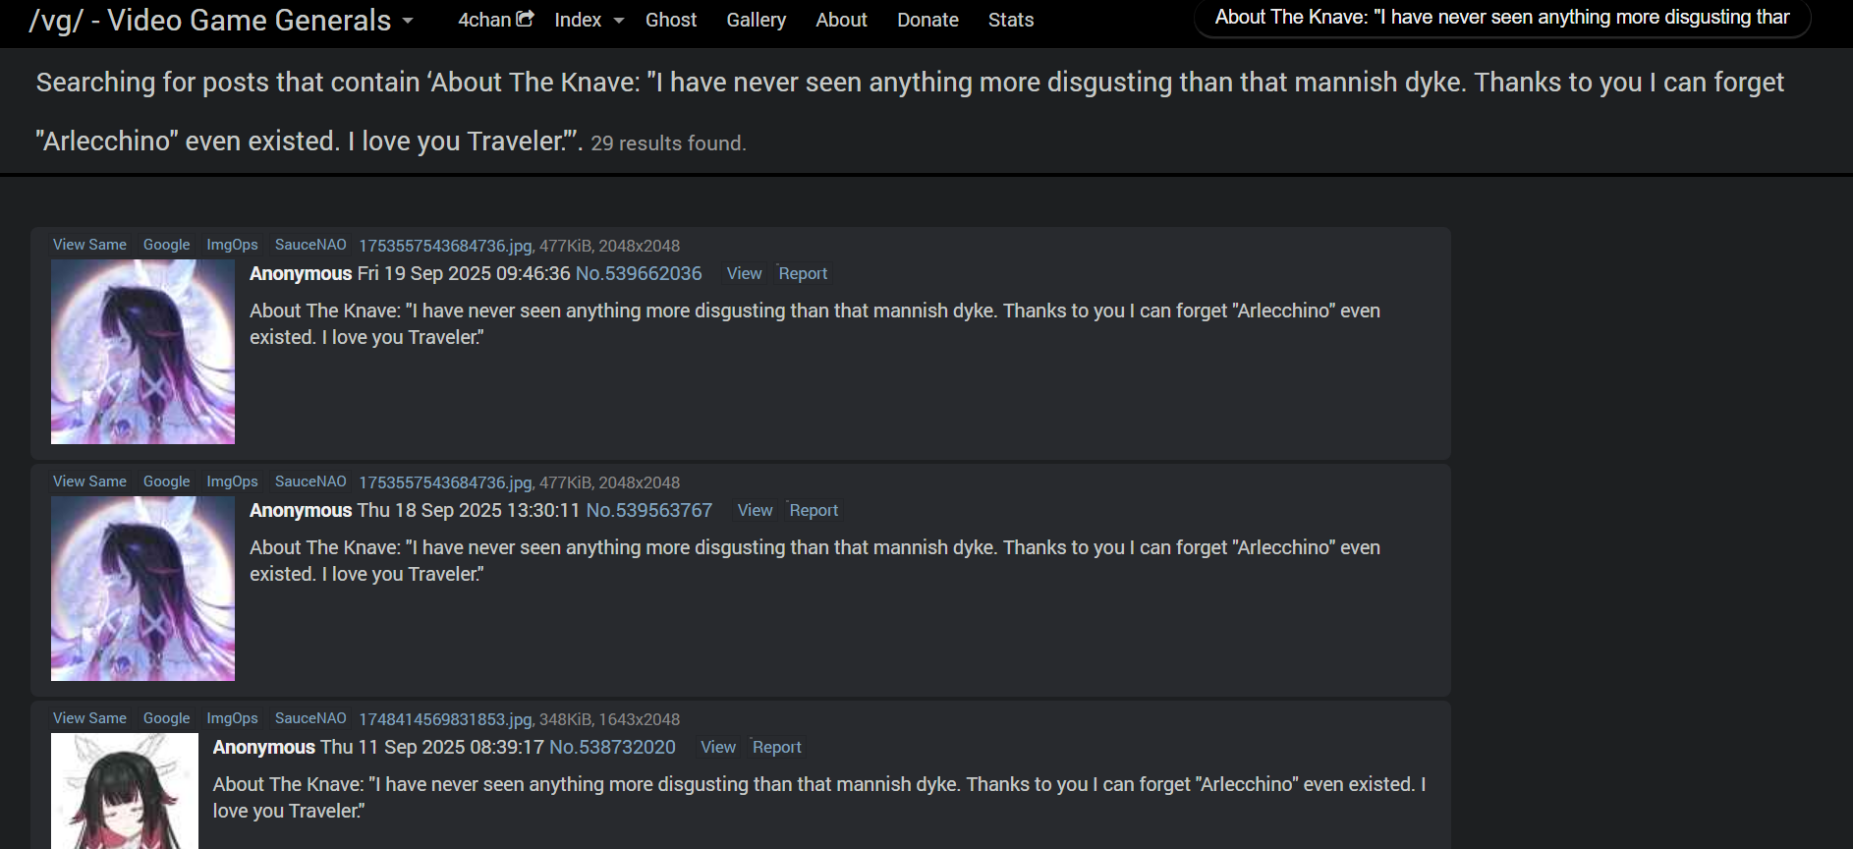
Task: Click SauceNAO on the third post
Action: 310,718
